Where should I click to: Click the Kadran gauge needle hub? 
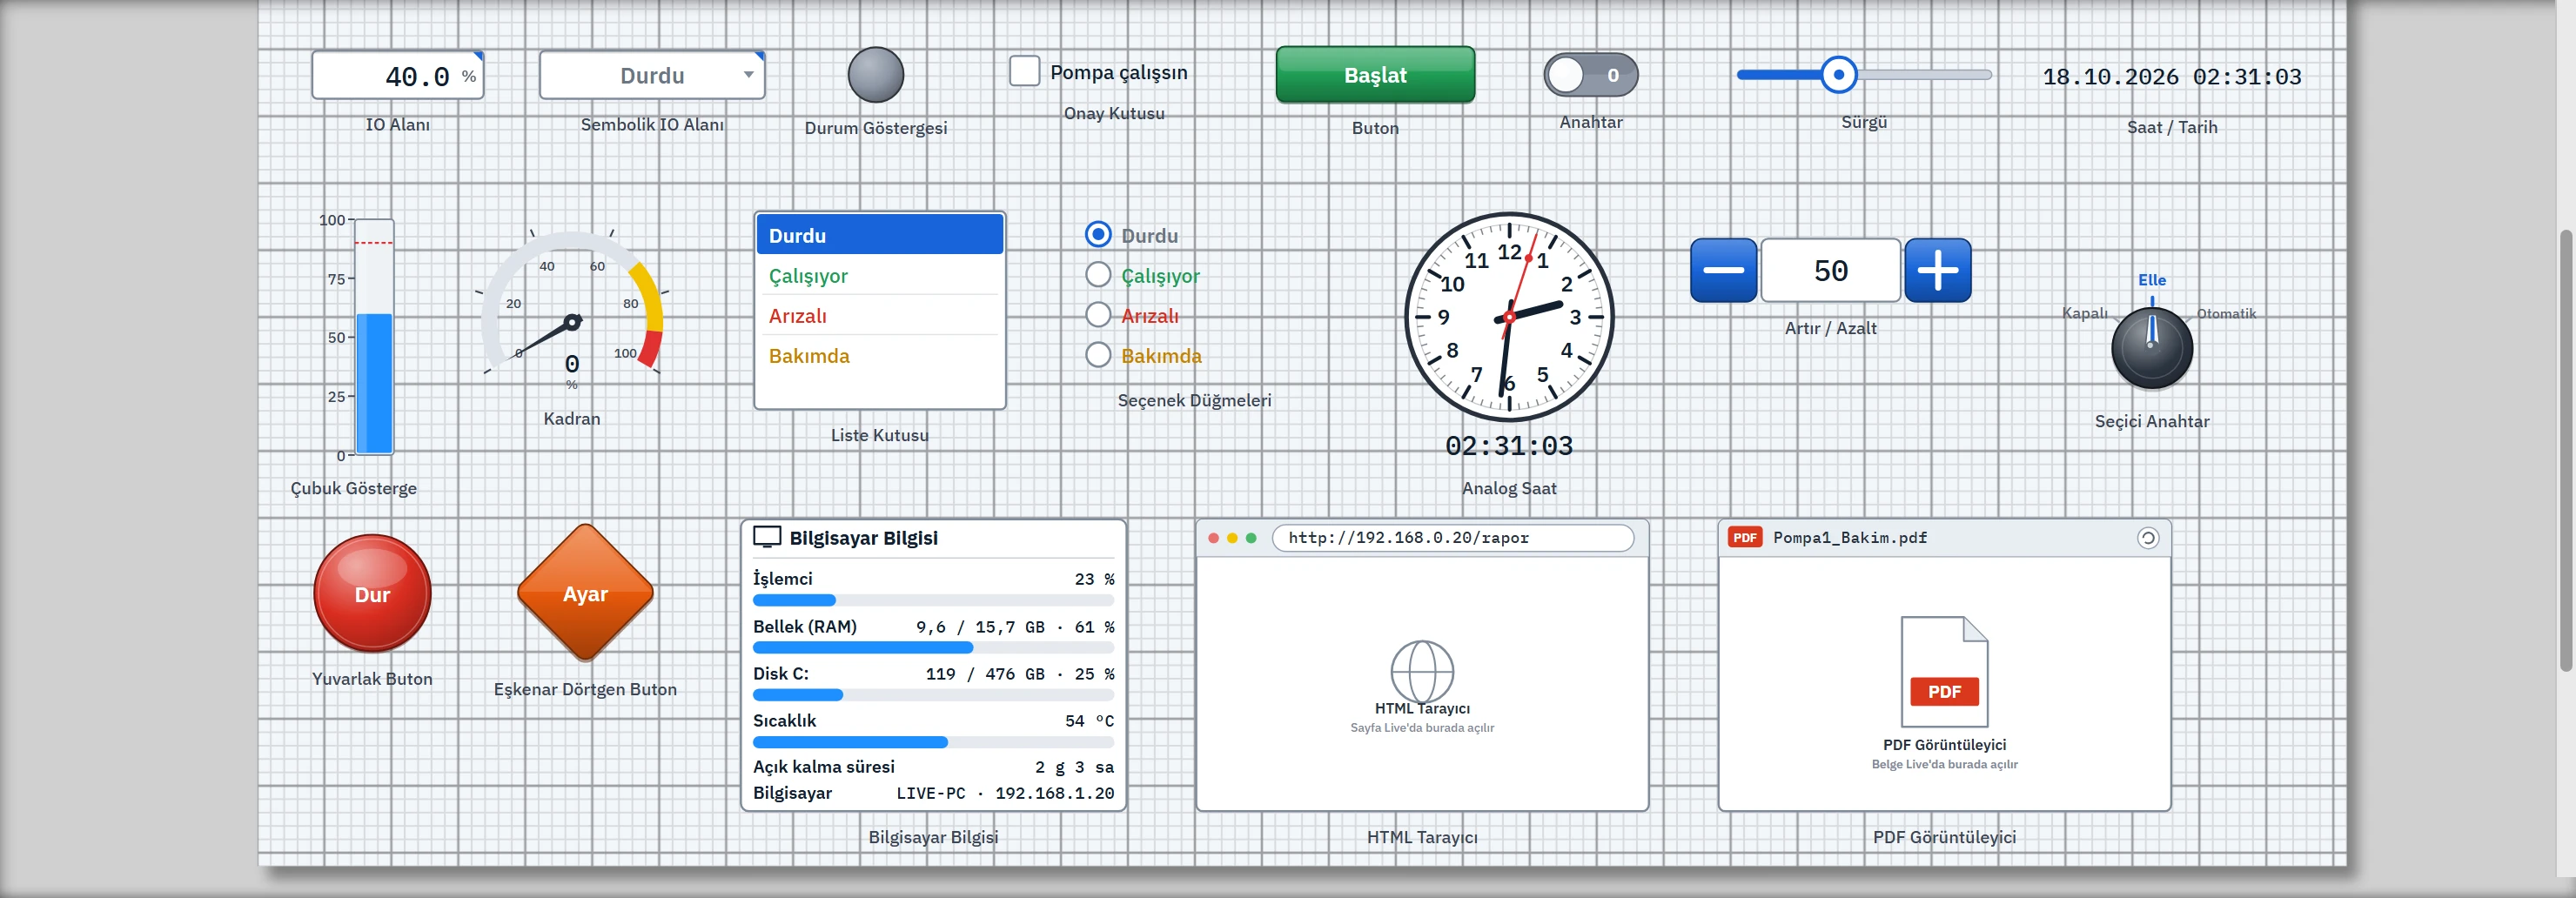click(x=572, y=322)
